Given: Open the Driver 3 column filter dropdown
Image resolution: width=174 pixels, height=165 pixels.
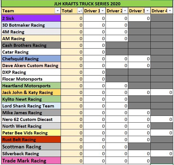Looking at the screenshot, I should point(147,11).
